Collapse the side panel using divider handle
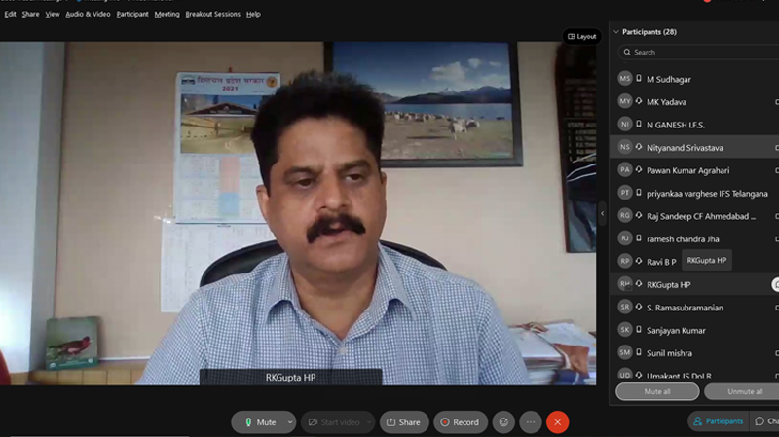 (602, 212)
